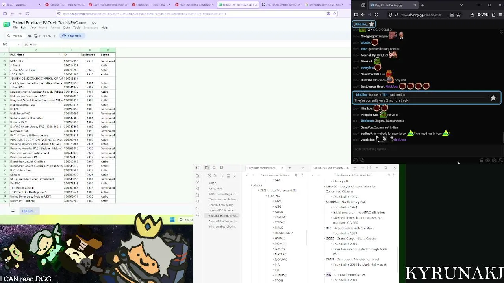Select the Republican Jewish Coalition cell
The image size is (504, 283).
coord(36,162)
